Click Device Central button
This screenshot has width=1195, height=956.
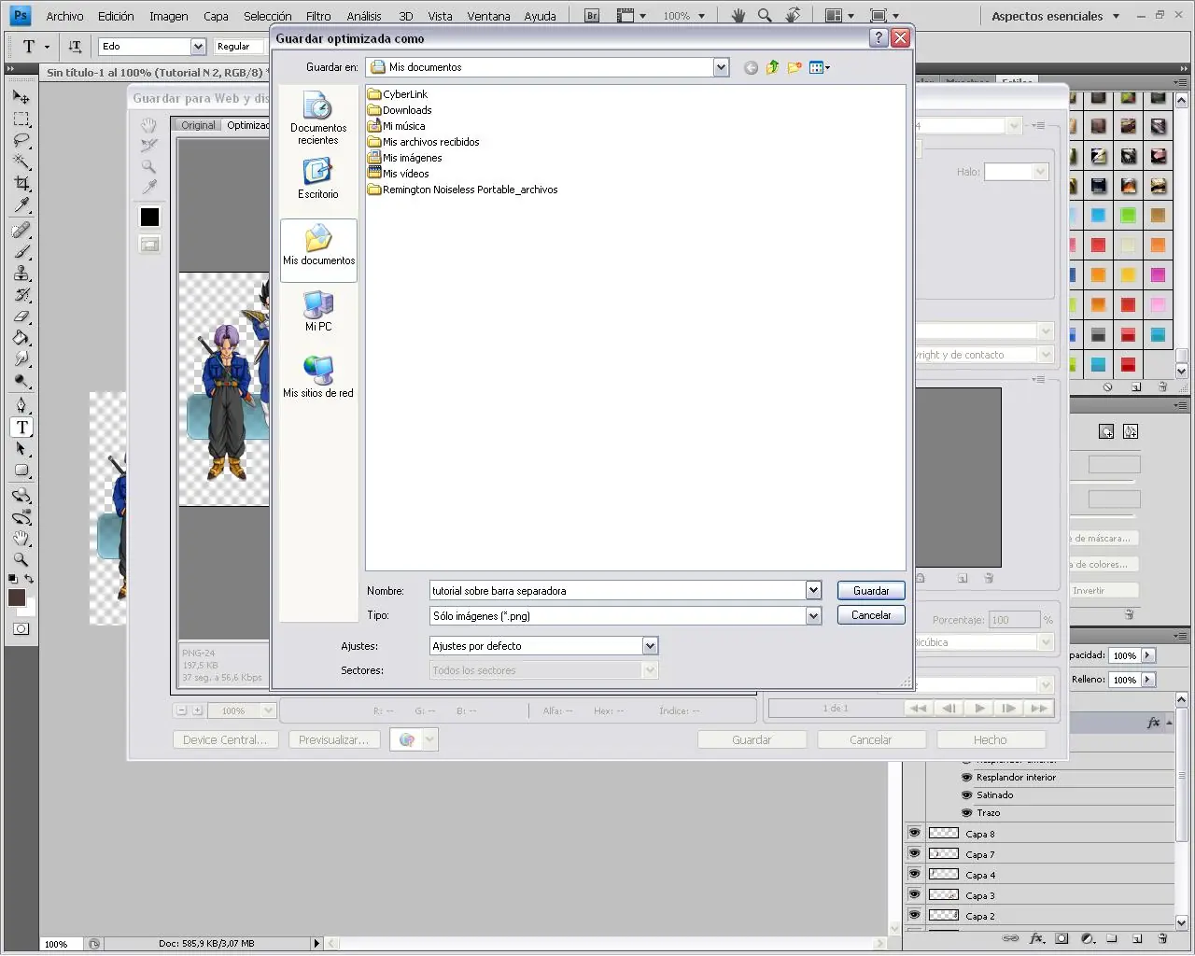pyautogui.click(x=225, y=739)
